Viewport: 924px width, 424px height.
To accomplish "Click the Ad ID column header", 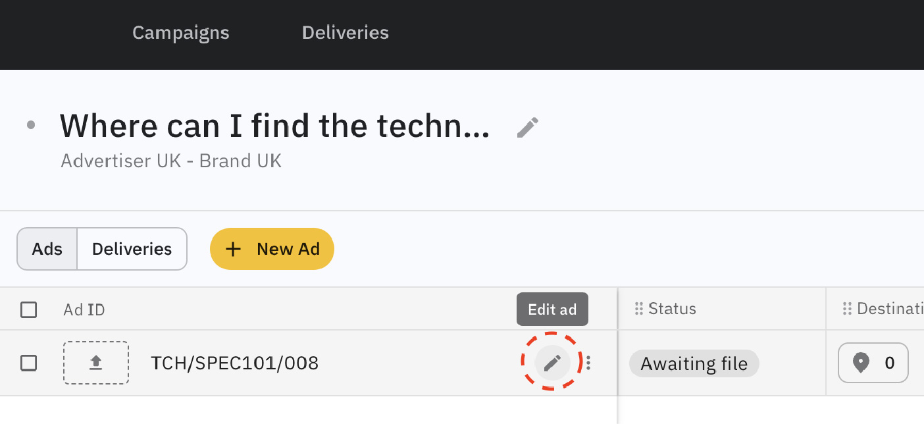I will point(84,309).
